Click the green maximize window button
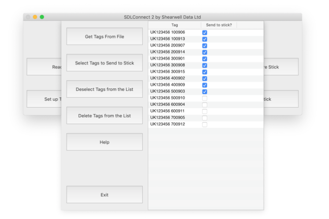Screen dimensions: 329x219 [x=42, y=17]
